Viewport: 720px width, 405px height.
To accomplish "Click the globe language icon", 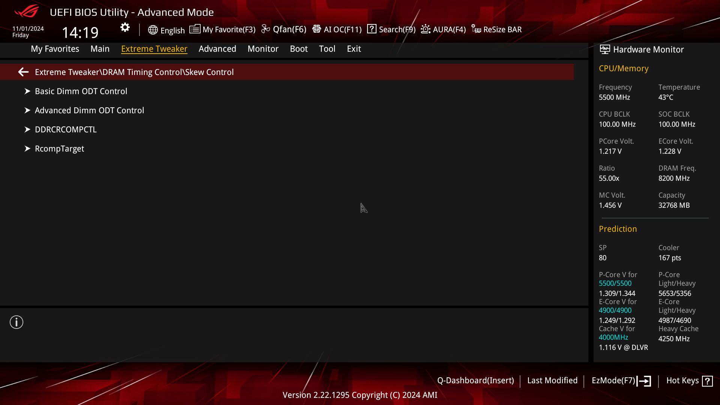I will point(153,30).
